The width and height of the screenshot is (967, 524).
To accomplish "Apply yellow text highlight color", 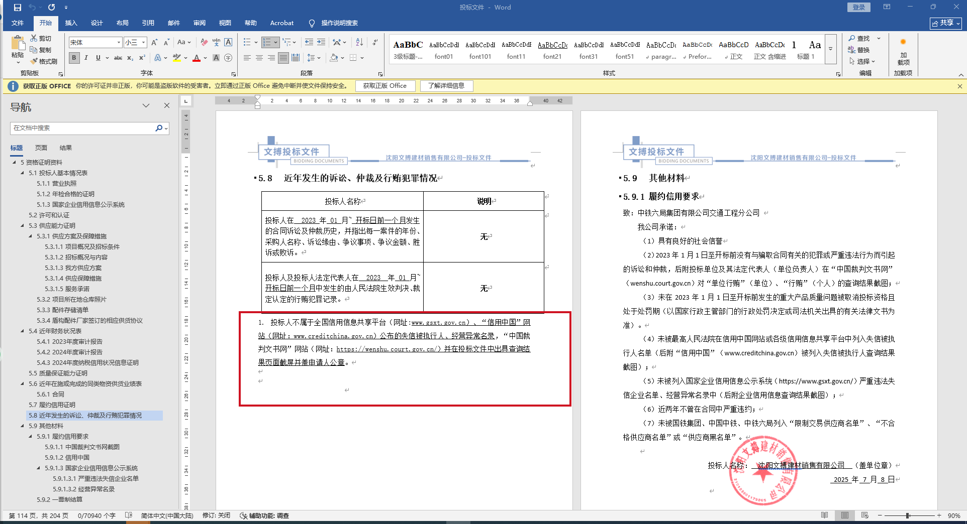I will point(176,58).
